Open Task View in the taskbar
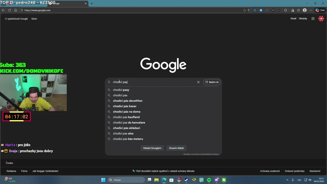The height and width of the screenshot is (184, 327). [x=149, y=180]
